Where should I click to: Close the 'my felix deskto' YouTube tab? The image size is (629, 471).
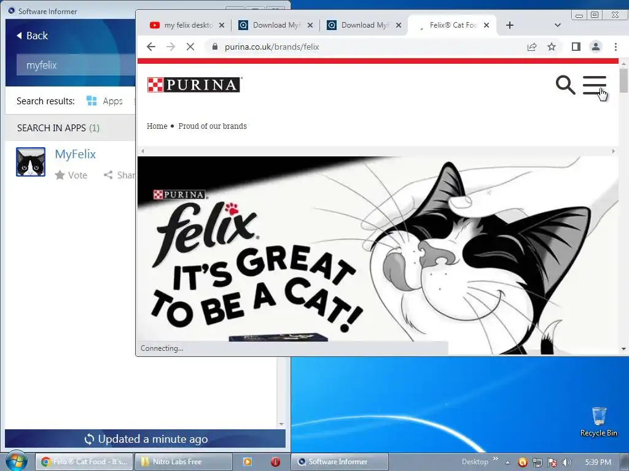pyautogui.click(x=222, y=25)
